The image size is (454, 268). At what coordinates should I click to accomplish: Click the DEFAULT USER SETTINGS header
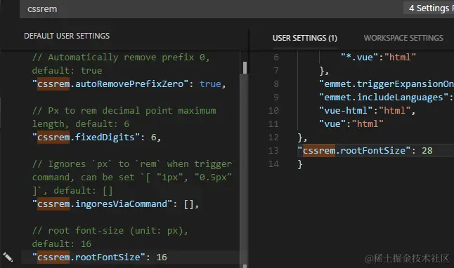point(67,36)
